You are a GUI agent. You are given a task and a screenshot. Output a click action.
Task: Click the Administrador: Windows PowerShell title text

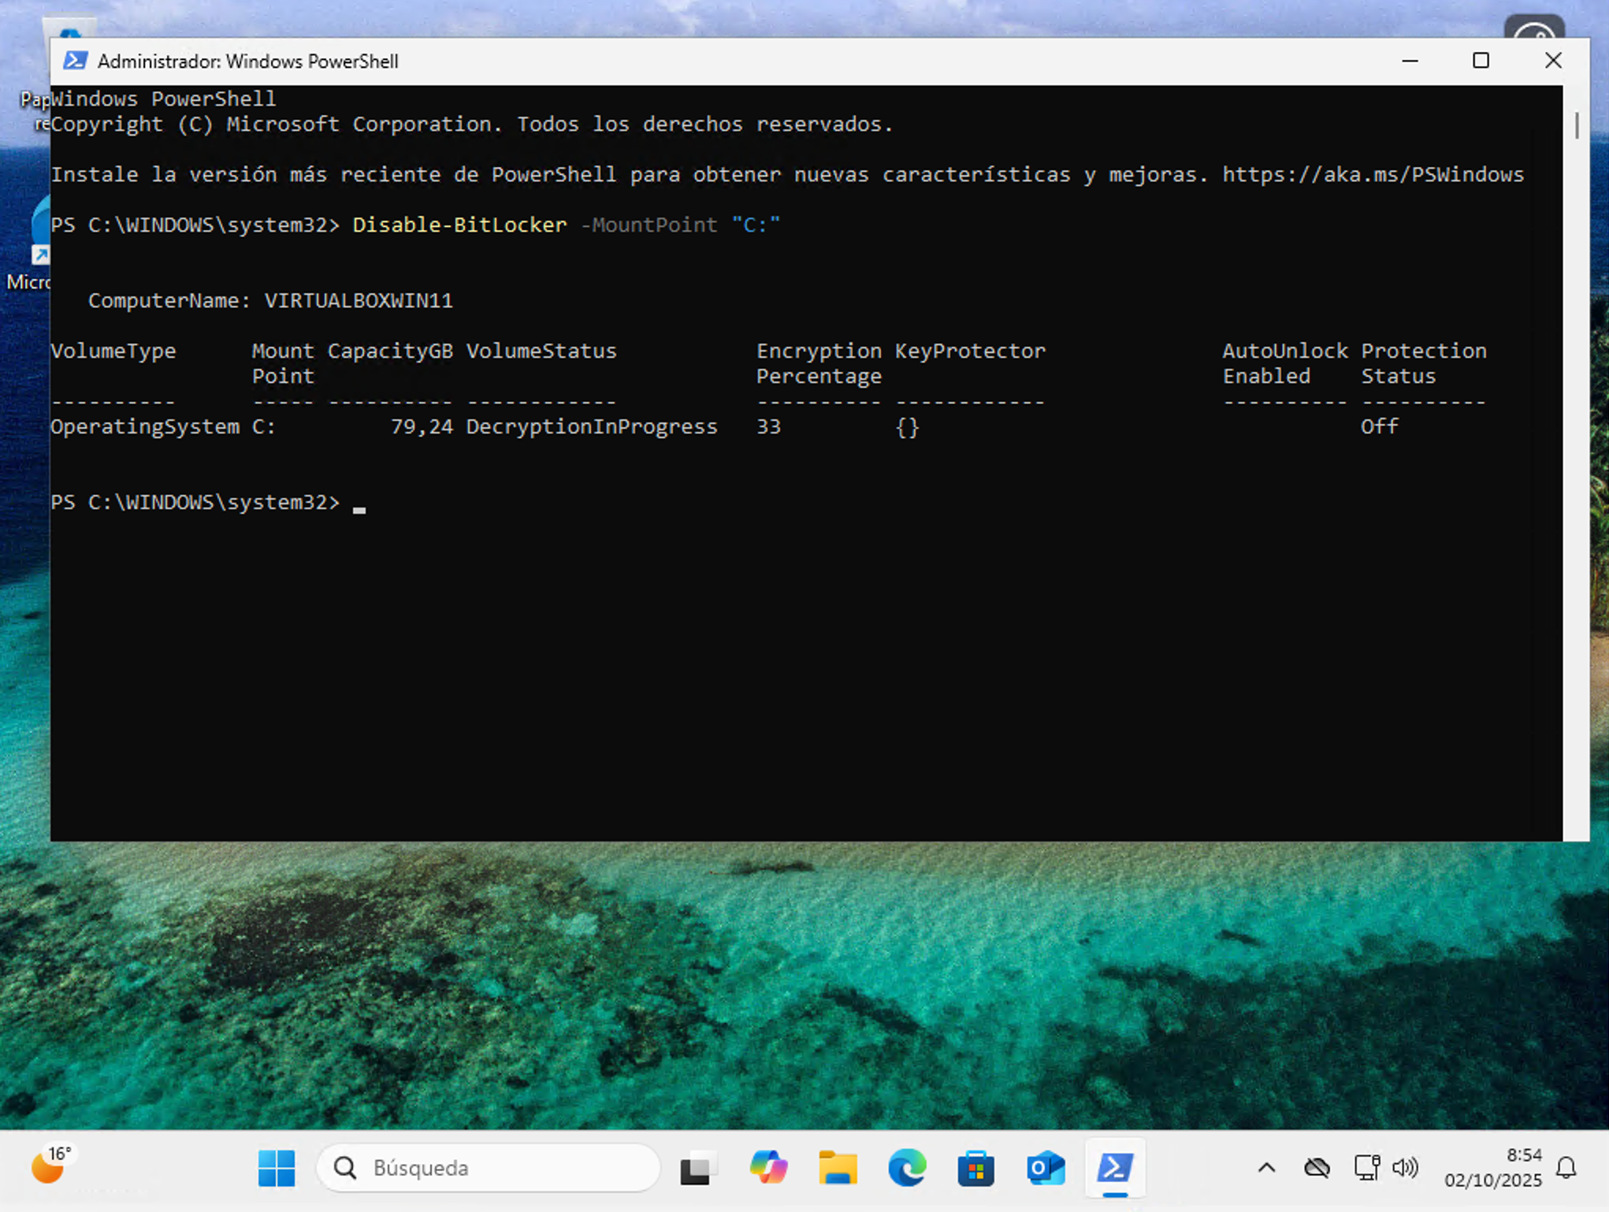pos(247,61)
